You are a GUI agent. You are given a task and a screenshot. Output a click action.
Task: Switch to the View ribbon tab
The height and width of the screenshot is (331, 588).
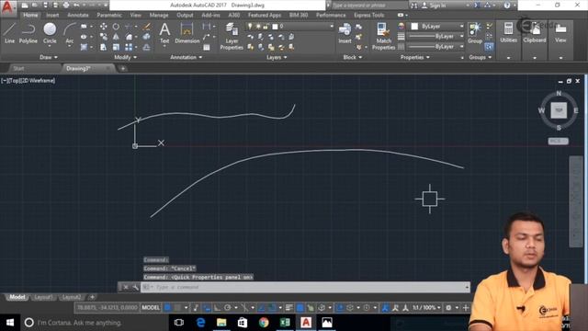pos(135,15)
